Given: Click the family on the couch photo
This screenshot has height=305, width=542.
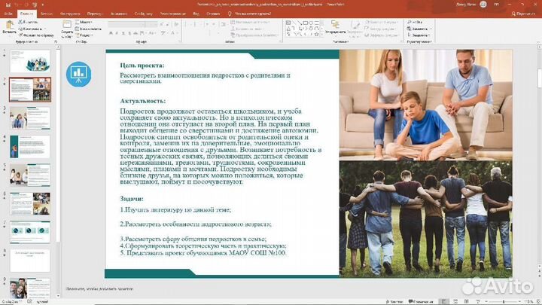Looking at the screenshot, I should pyautogui.click(x=426, y=105).
